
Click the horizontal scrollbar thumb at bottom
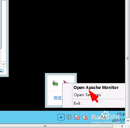[x=56, y=126]
